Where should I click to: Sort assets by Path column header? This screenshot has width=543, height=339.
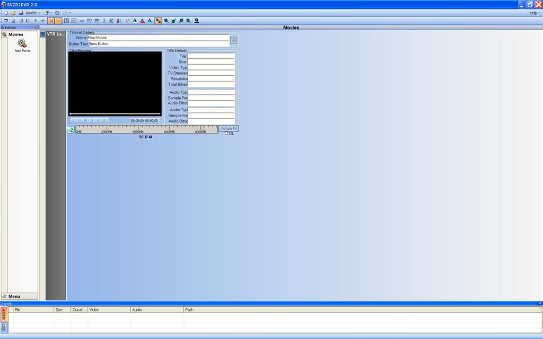pyautogui.click(x=363, y=309)
